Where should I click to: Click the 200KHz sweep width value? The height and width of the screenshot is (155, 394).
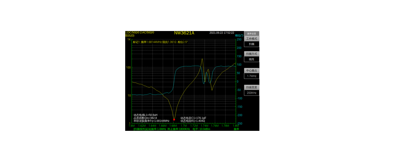[x=251, y=93]
